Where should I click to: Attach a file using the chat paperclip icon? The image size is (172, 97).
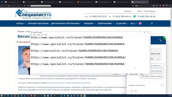132,91
